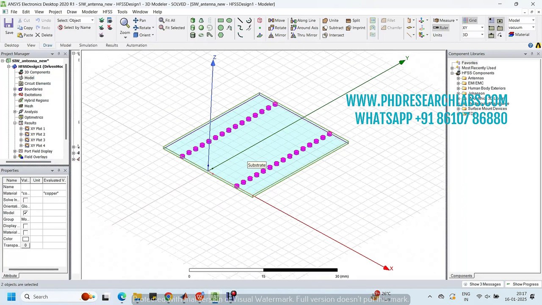542x305 pixels.
Task: Switch to the Results ribbon tab
Action: coord(112,45)
